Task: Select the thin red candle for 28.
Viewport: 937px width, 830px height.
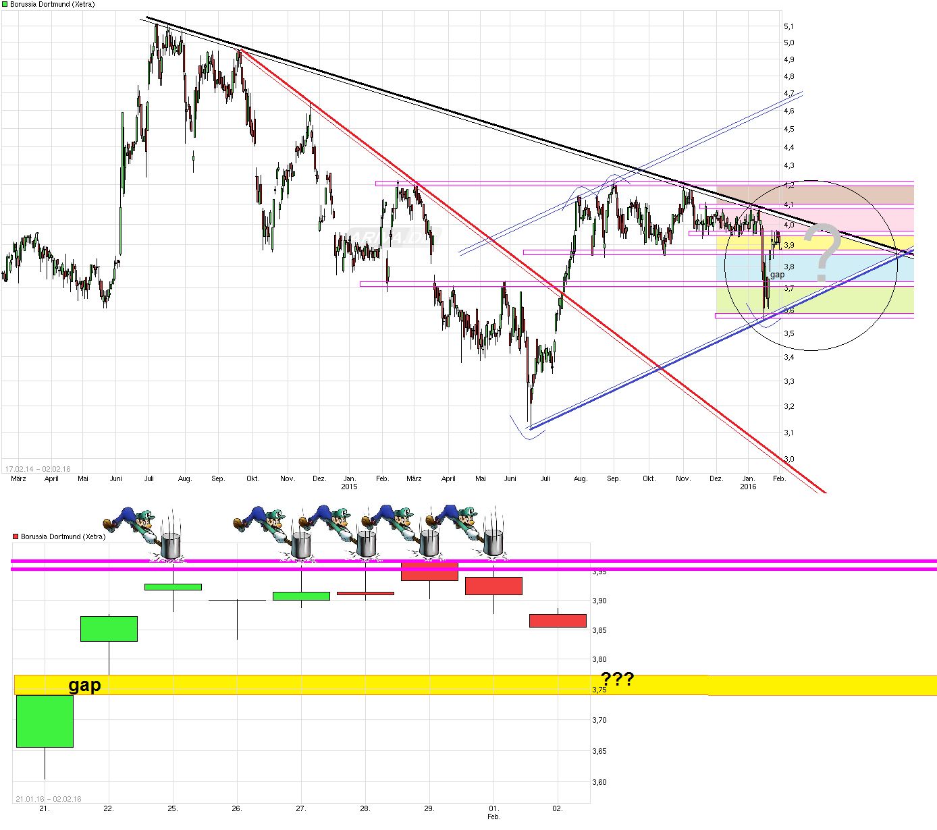Action: tap(365, 593)
